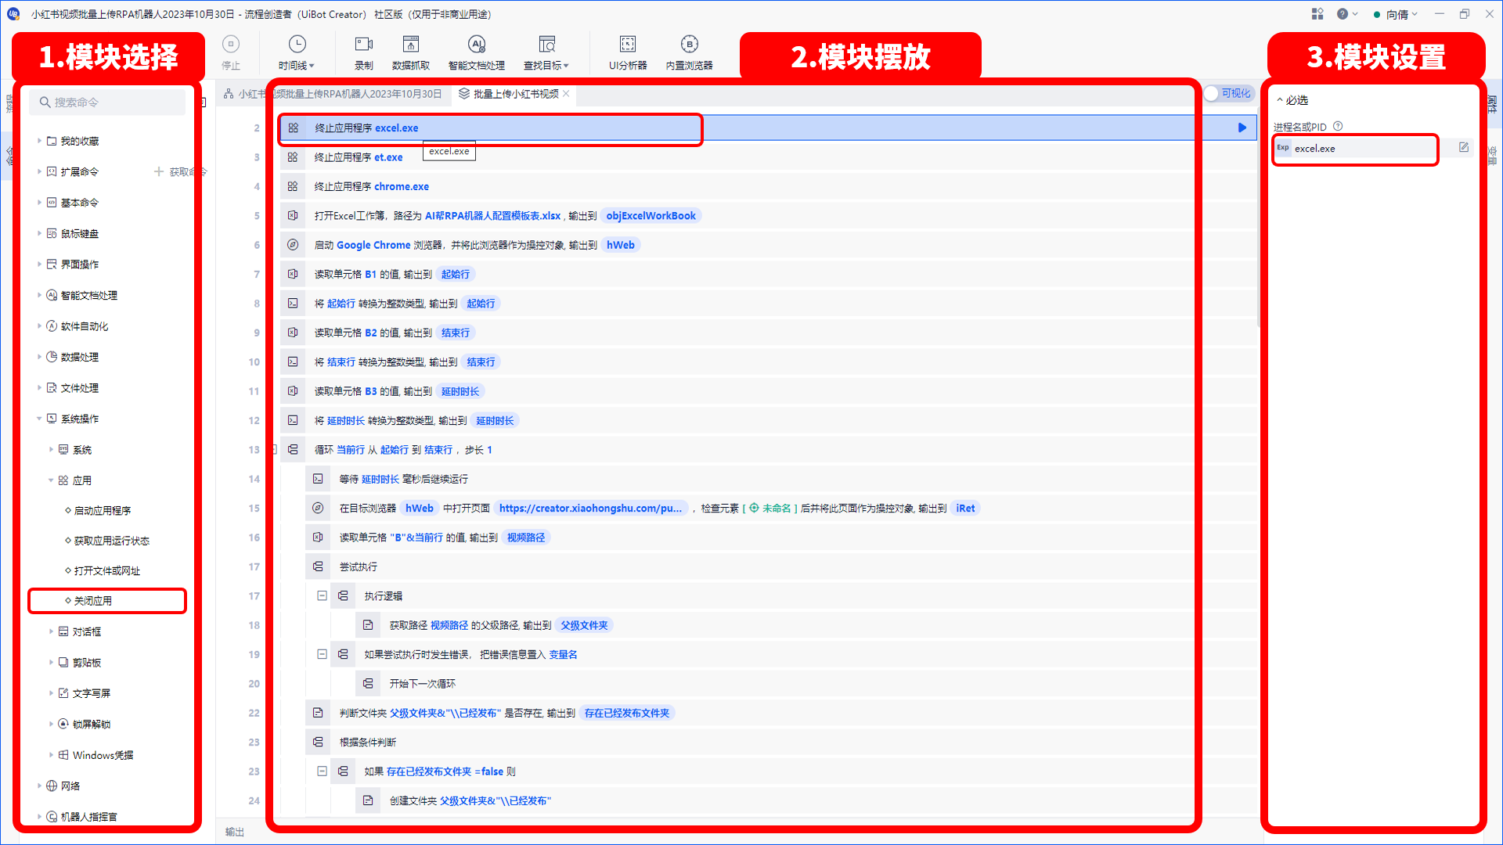
Task: Launch the UI Analyzer (UI分析器)
Action: coord(628,52)
